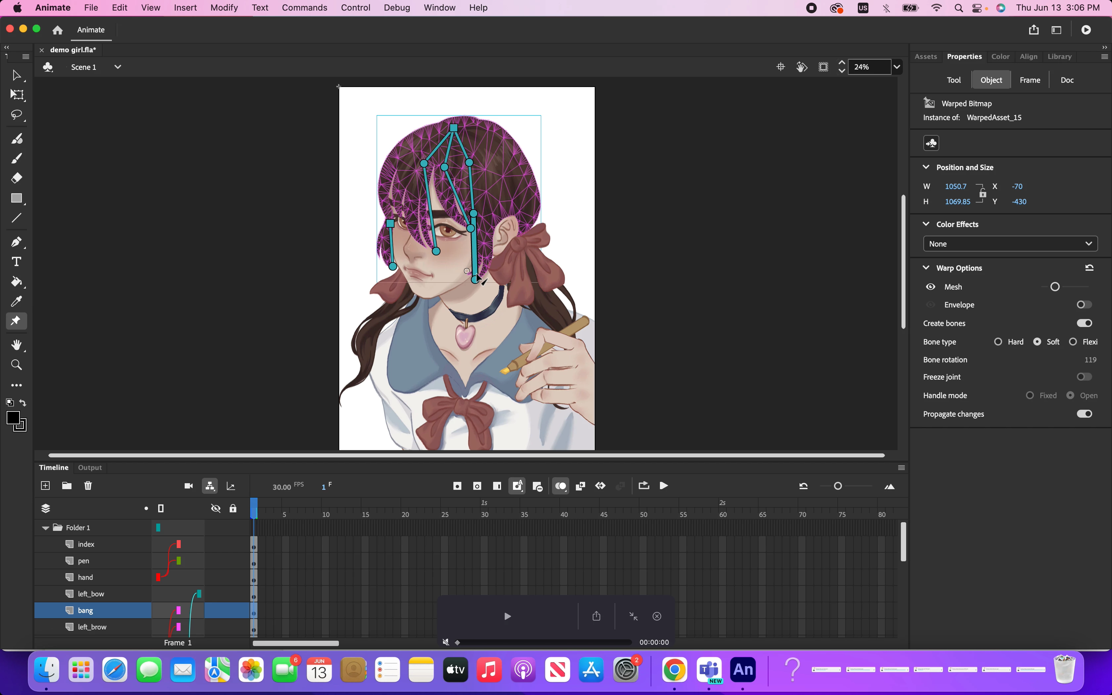
Task: Select the Eyedropper tool
Action: pyautogui.click(x=17, y=301)
